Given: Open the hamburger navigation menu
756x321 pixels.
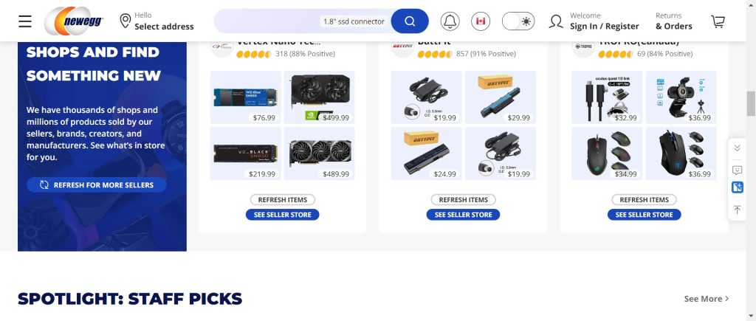Looking at the screenshot, I should pyautogui.click(x=25, y=21).
